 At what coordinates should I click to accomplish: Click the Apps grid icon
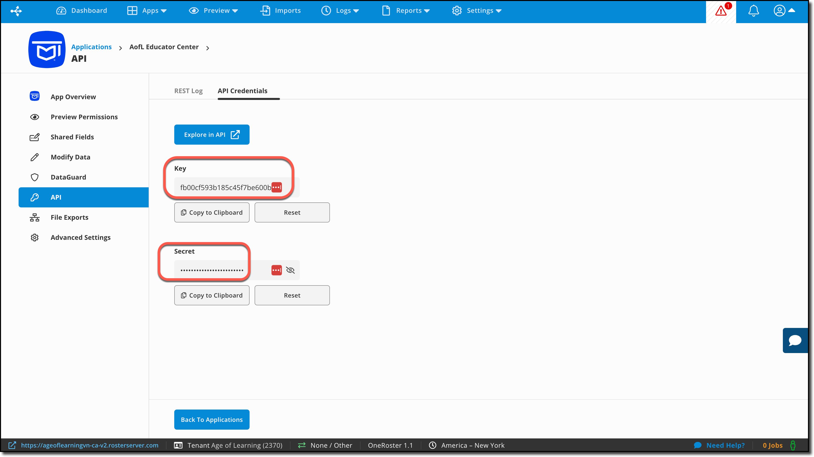click(132, 11)
